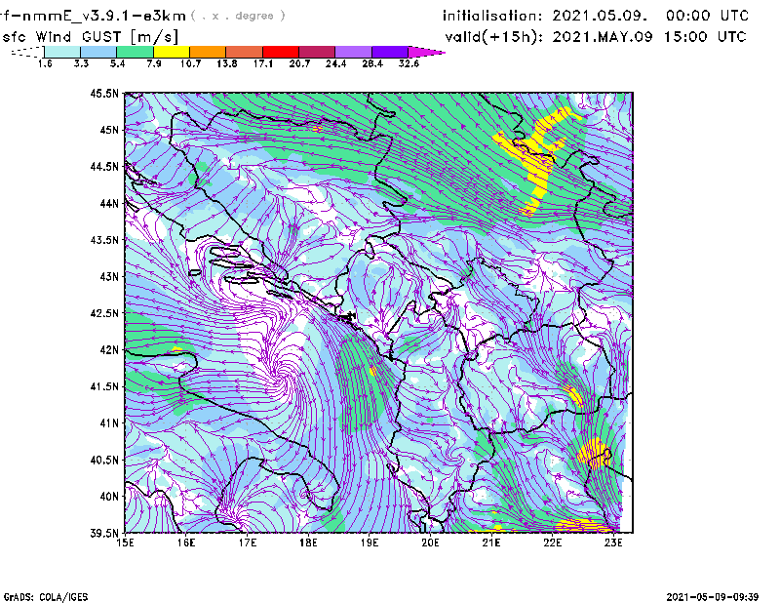Click the '43N' latitude label
The height and width of the screenshot is (603, 780).
click(x=109, y=276)
